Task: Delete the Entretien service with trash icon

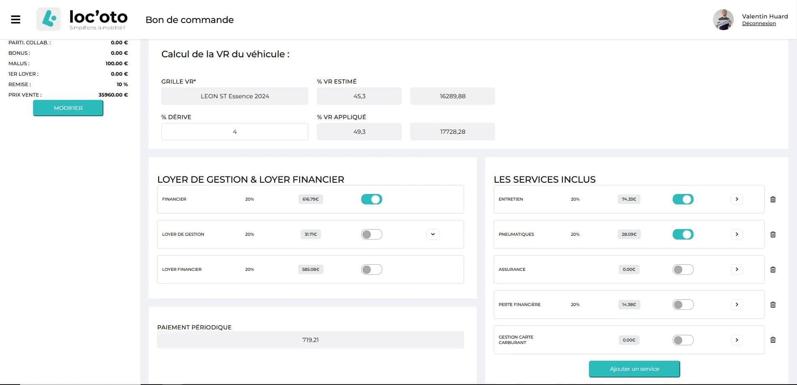Action: tap(773, 199)
